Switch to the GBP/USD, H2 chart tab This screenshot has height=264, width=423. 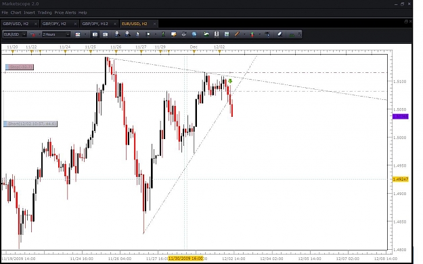tap(16, 24)
